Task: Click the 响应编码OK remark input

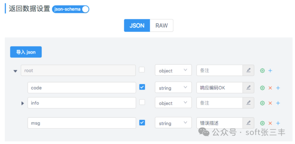Action: (220, 87)
